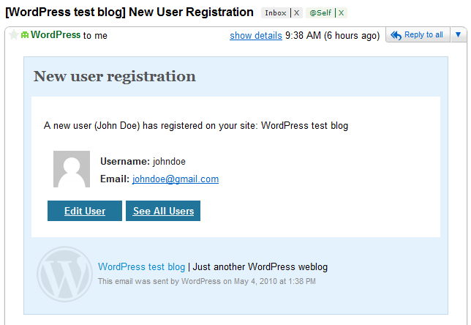Viewport: 471px width, 325px height.
Task: Click the "A new user (John Doe)" sentence
Action: tap(196, 125)
